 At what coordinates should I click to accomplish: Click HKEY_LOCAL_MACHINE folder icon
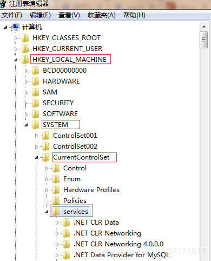[x=25, y=60]
